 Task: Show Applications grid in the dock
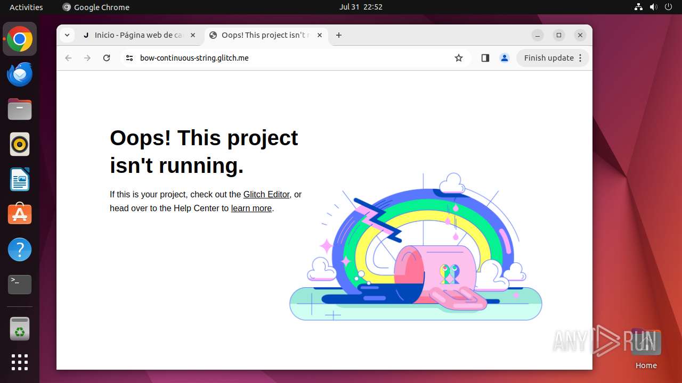(20, 362)
